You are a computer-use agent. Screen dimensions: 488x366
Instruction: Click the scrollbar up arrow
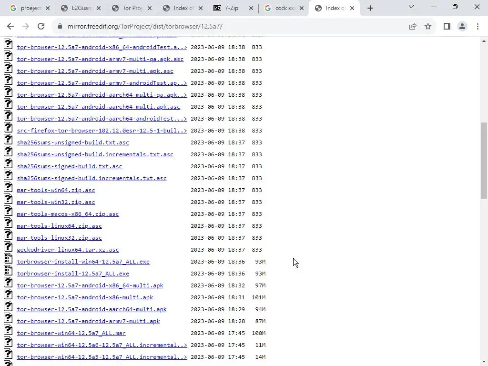(x=484, y=41)
